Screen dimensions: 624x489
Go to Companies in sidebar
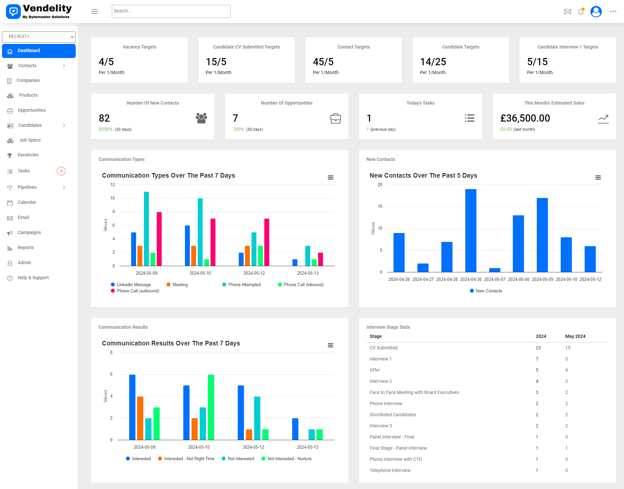tap(28, 80)
